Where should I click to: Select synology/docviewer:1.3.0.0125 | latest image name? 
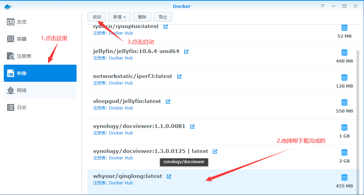150,151
